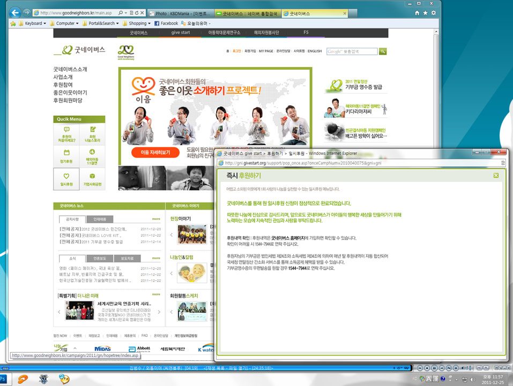Open the Favorites star icon
513x386 pixels.
click(x=425, y=13)
